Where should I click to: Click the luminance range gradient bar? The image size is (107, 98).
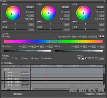79,51
